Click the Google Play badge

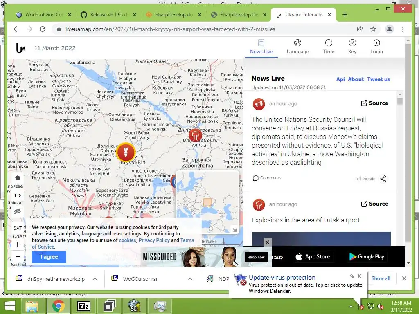(367, 257)
